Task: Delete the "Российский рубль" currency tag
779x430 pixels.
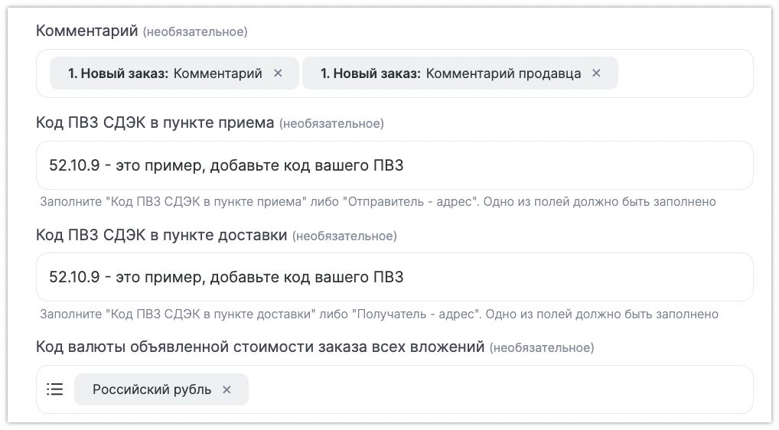Action: (x=227, y=389)
